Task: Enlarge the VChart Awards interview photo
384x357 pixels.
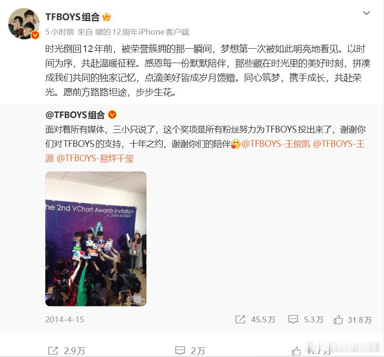Action: (96, 239)
